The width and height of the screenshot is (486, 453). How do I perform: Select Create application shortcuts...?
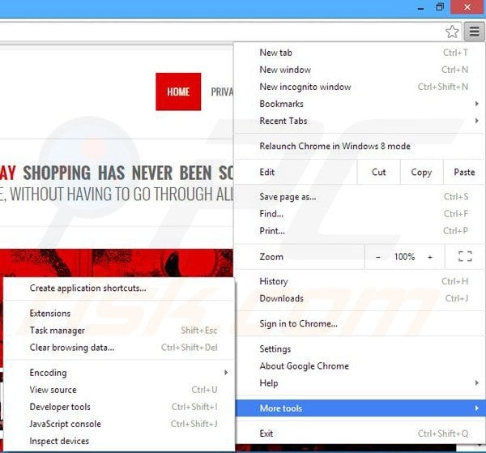pyautogui.click(x=119, y=288)
